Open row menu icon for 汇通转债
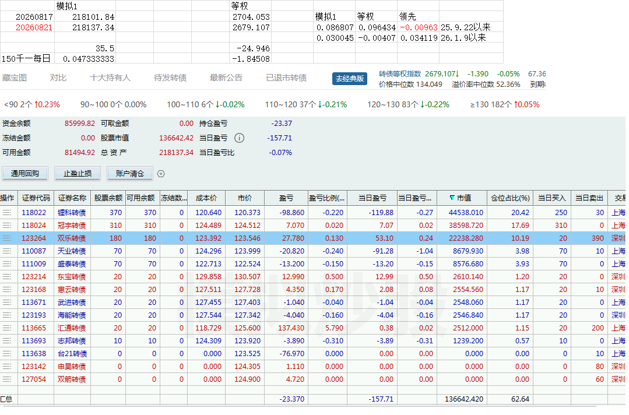The height and width of the screenshot is (415, 629). [7, 328]
